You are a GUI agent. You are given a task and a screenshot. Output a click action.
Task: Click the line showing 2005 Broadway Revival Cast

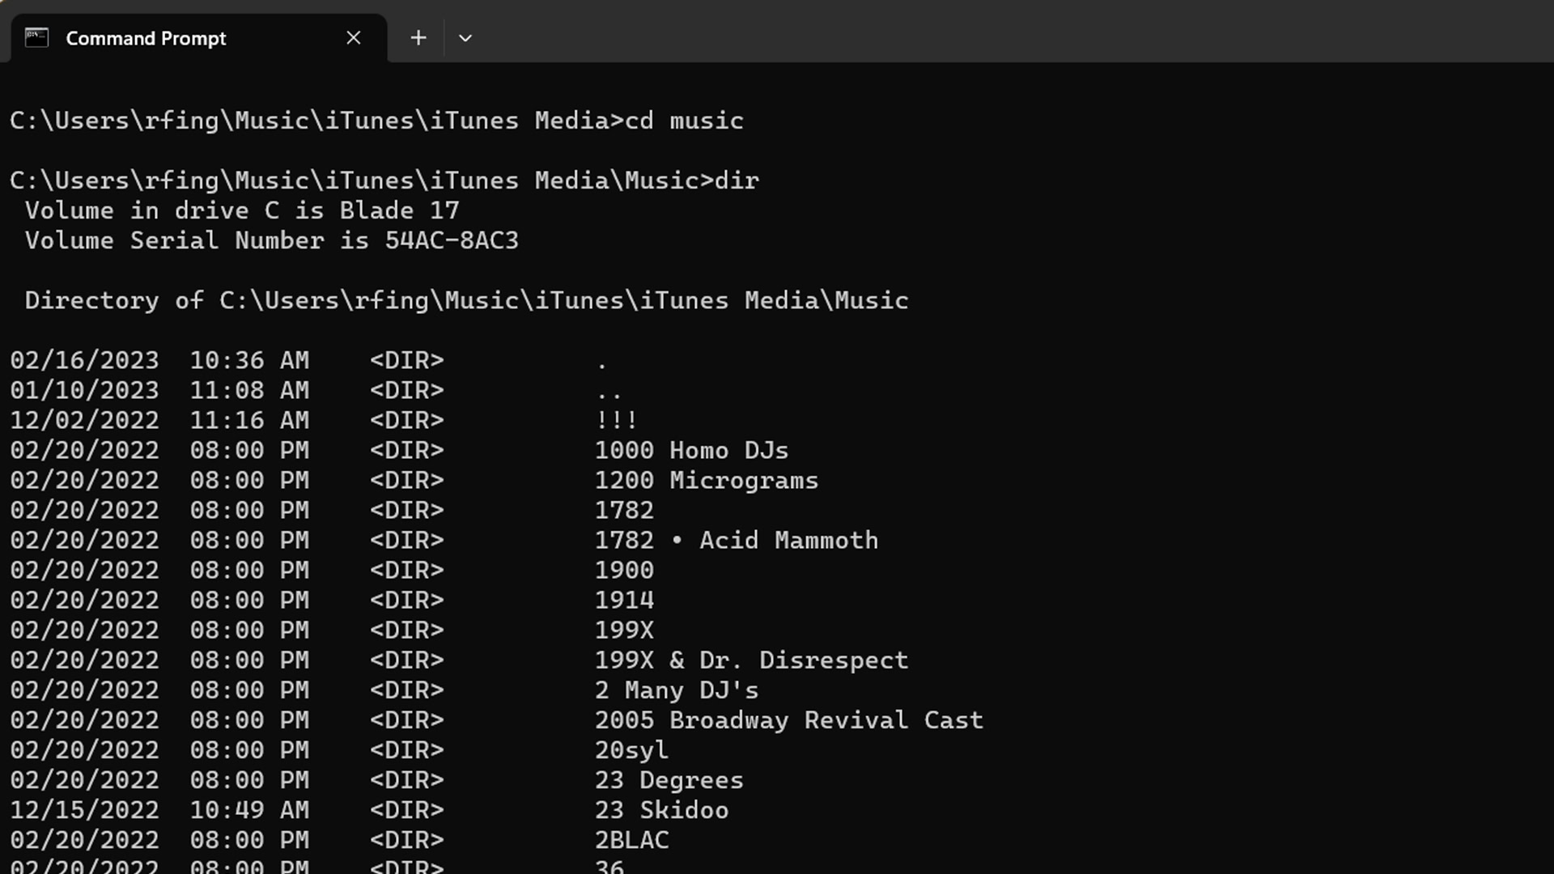pyautogui.click(x=789, y=719)
